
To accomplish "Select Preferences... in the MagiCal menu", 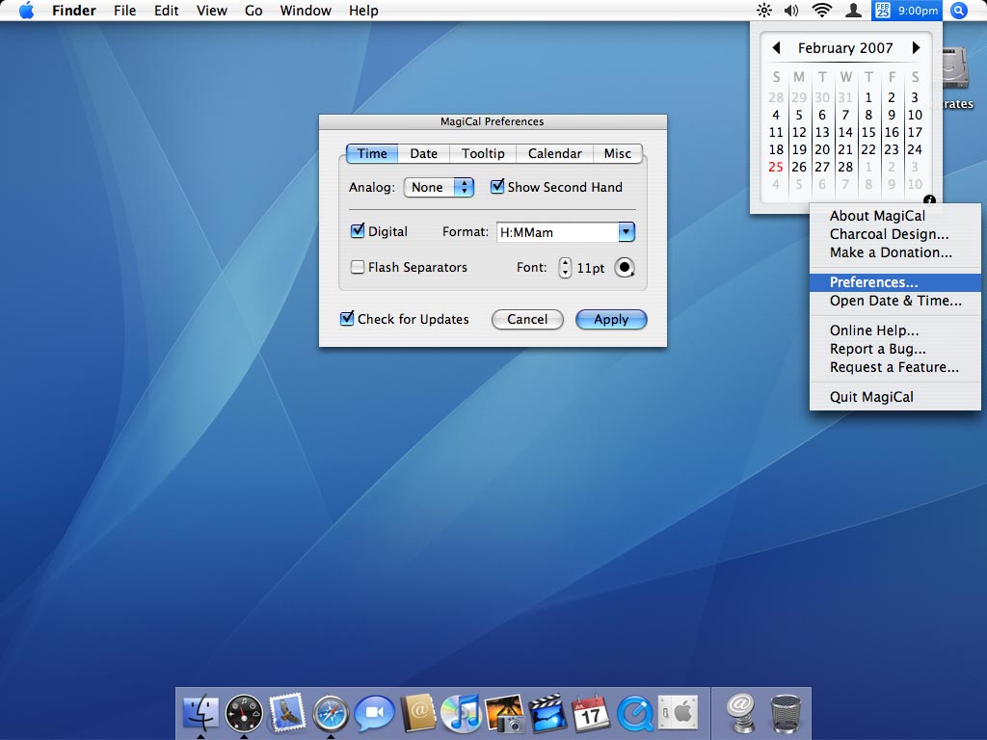I will click(x=895, y=282).
